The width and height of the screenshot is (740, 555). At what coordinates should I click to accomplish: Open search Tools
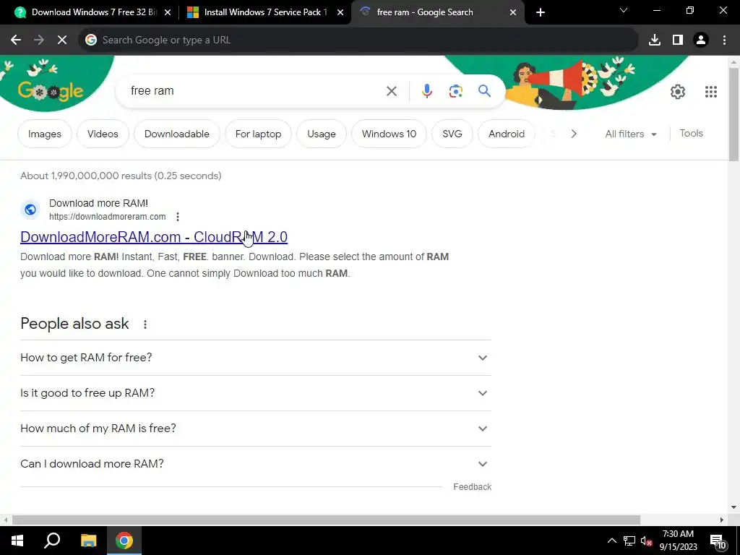(691, 134)
